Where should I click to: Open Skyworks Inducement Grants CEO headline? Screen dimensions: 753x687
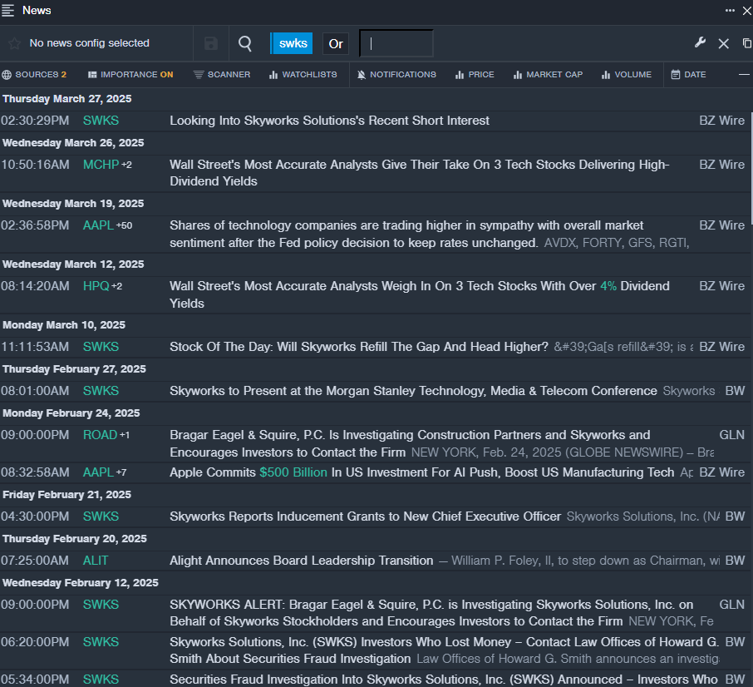pos(365,516)
